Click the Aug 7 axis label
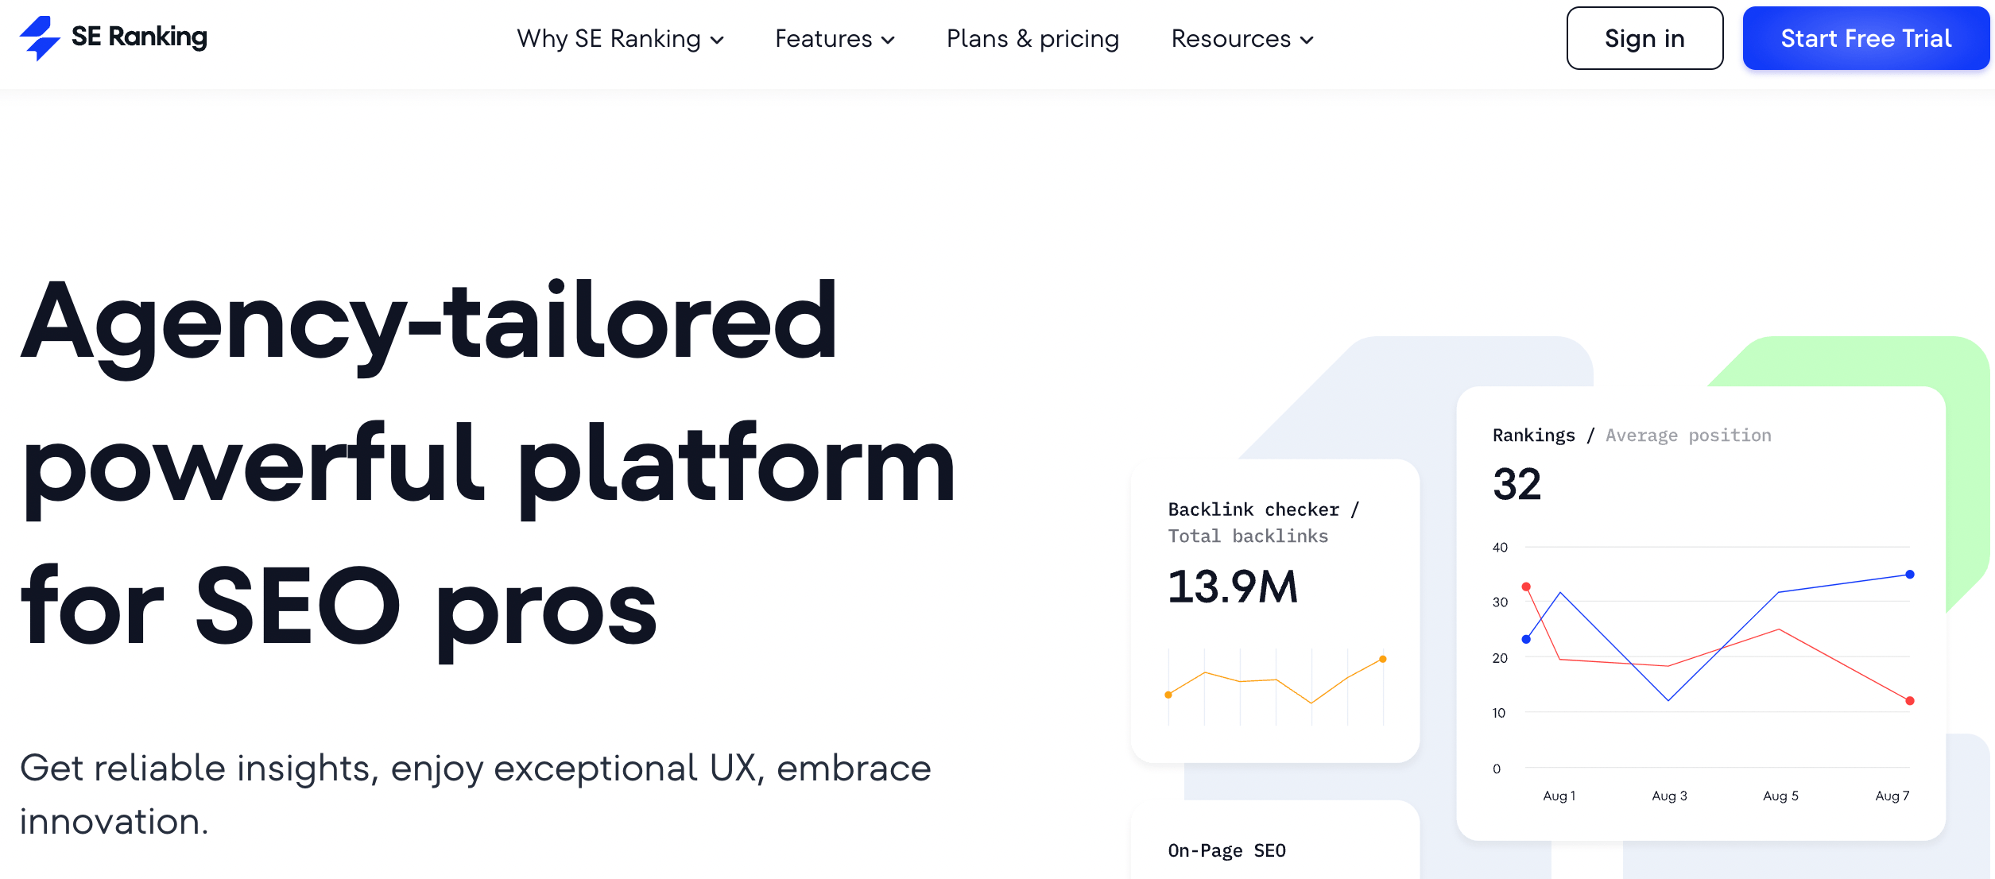Viewport: 1995px width, 879px height. (x=1892, y=796)
